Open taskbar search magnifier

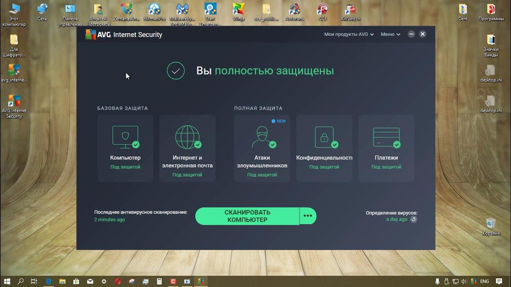coord(21,281)
